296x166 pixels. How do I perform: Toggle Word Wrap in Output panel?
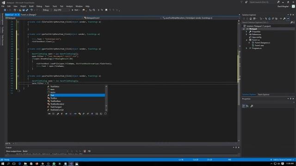(89, 151)
